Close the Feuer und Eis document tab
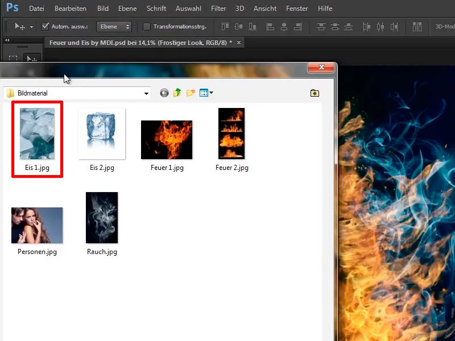The image size is (455, 341). coord(239,42)
